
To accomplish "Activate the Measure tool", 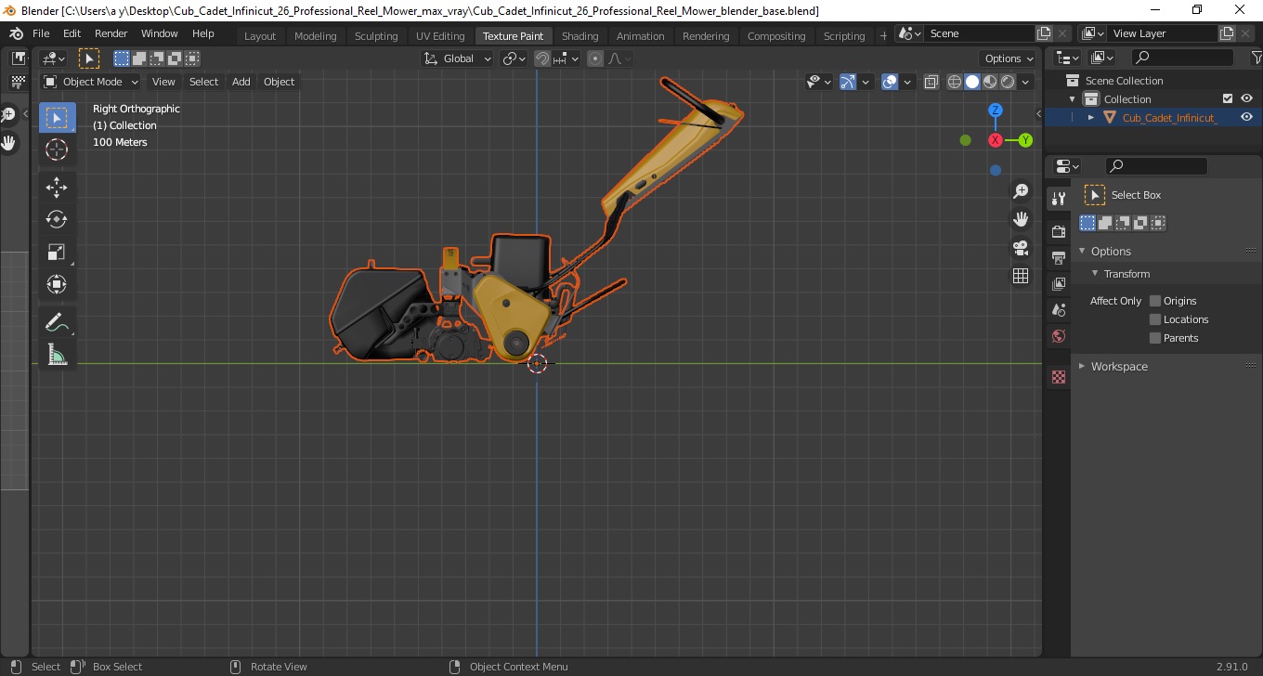I will (57, 355).
